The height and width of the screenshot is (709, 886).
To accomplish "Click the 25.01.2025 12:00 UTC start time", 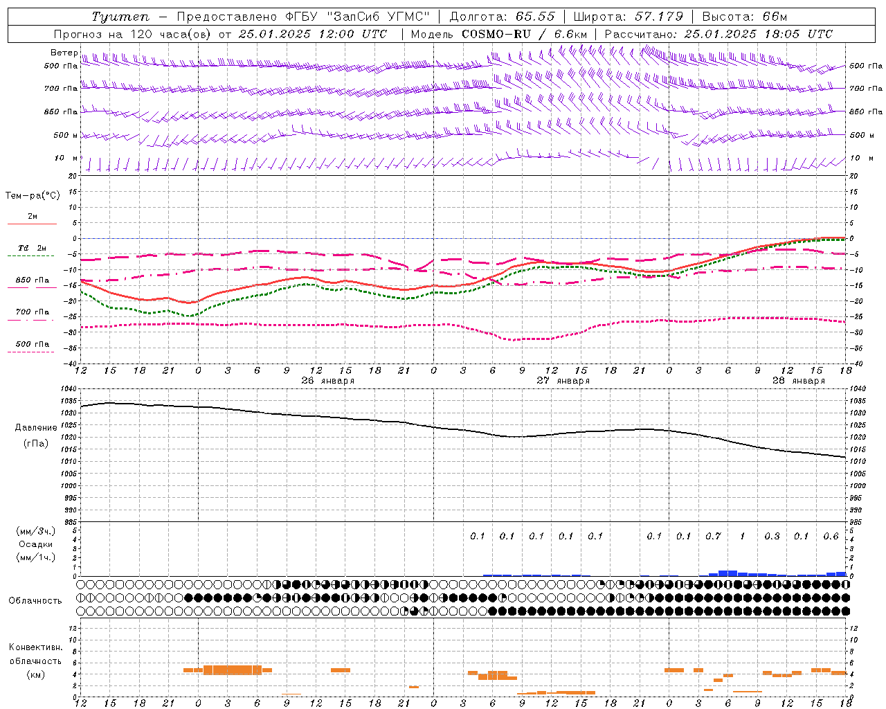I will tap(313, 34).
